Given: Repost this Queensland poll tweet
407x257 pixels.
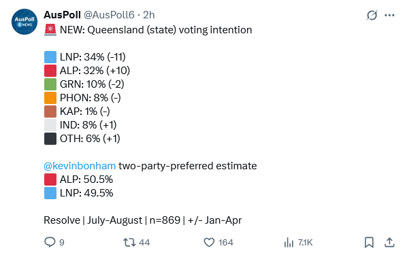Looking at the screenshot, I should pyautogui.click(x=129, y=242).
